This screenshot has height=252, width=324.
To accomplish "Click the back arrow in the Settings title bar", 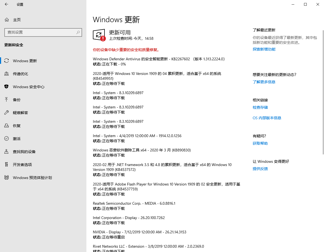I will point(6,4).
